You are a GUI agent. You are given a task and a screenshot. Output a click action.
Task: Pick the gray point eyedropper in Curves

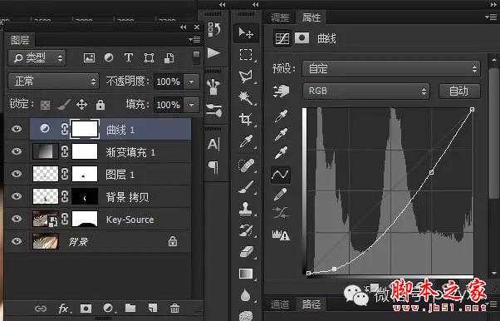281,135
